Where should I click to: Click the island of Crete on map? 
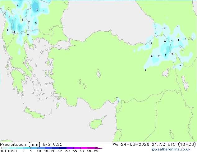(34, 113)
